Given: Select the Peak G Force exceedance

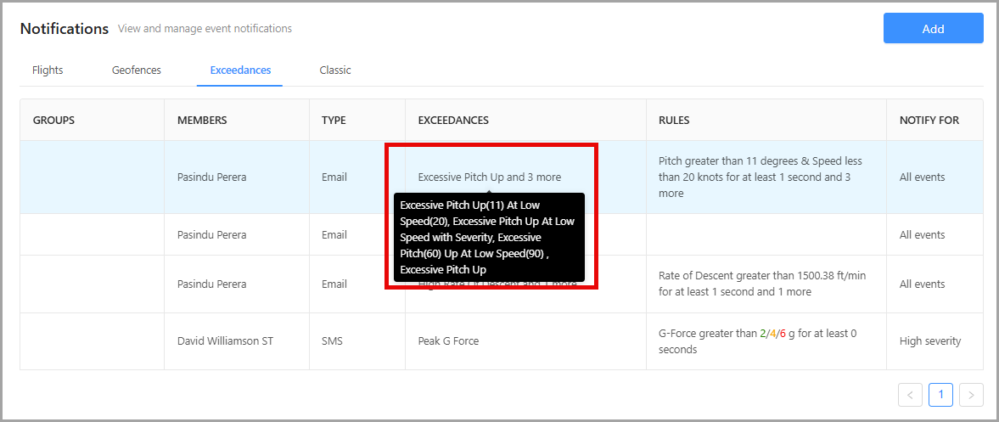Looking at the screenshot, I should 448,341.
